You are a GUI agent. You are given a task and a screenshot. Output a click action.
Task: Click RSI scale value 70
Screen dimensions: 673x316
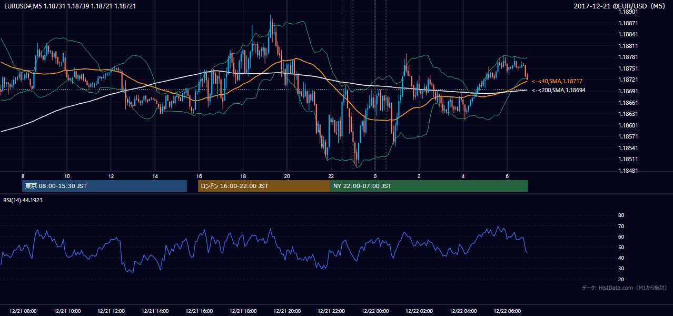[x=621, y=226]
